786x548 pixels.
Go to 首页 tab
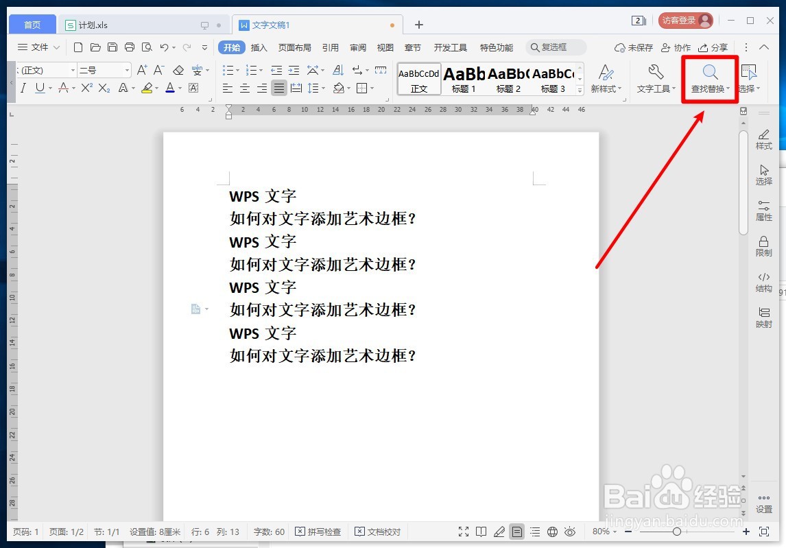pos(32,25)
